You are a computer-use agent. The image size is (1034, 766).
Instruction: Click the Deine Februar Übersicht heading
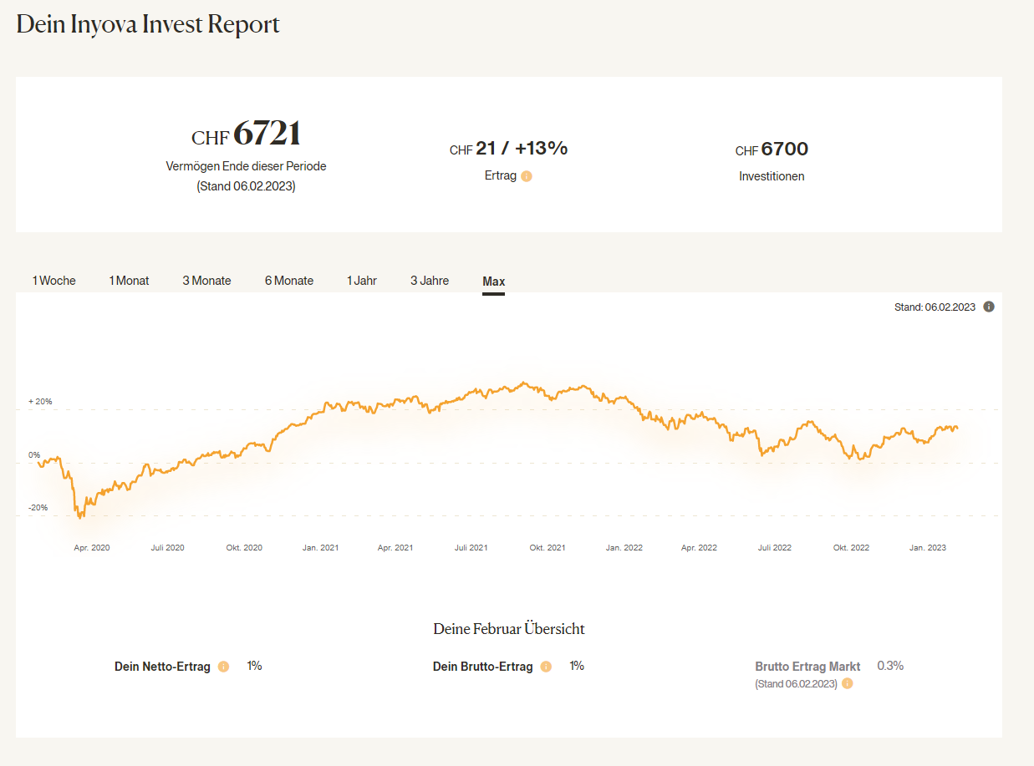tap(509, 629)
